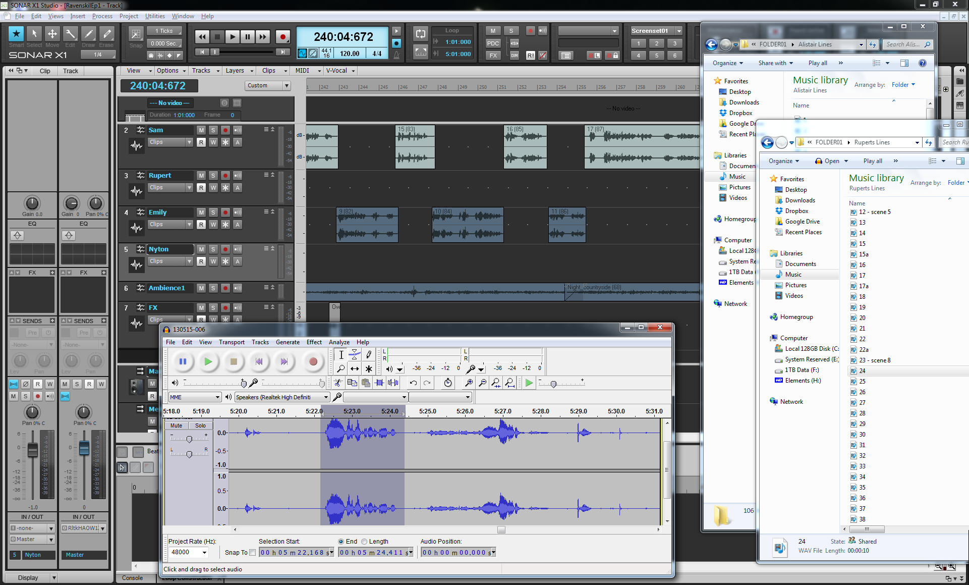
Task: Enable the Snap To checkbox in Audacity
Action: click(x=253, y=552)
